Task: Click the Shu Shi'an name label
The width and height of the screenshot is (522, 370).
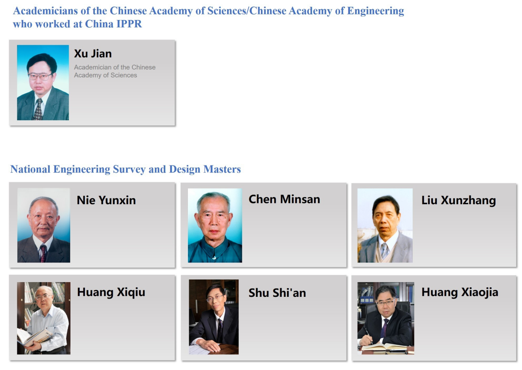Action: coord(277,293)
